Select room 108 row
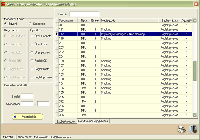The width and height of the screenshot is (200, 140). point(125,79)
